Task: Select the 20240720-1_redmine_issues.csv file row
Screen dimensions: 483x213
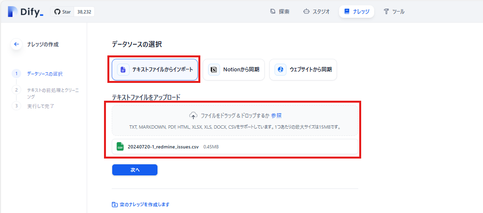Action: pyautogui.click(x=235, y=146)
